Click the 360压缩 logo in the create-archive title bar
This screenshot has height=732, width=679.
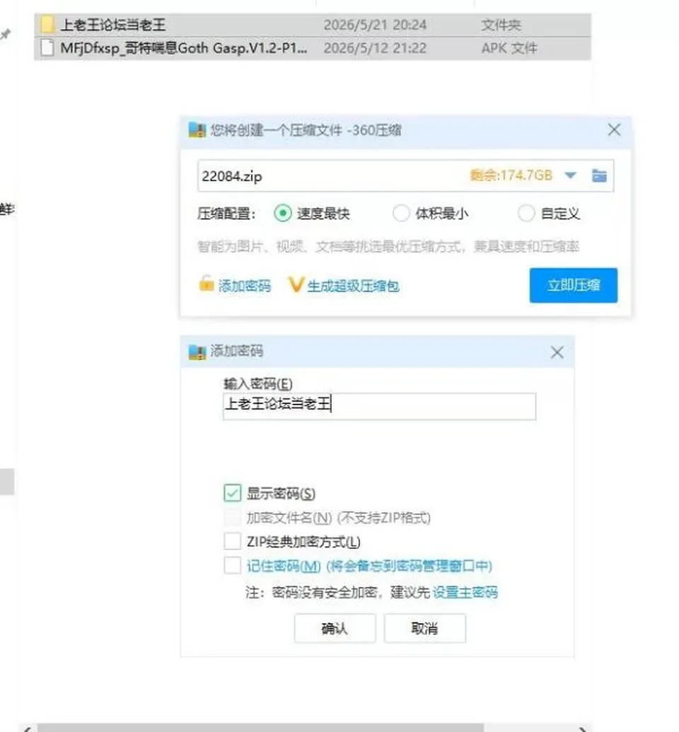pos(197,130)
